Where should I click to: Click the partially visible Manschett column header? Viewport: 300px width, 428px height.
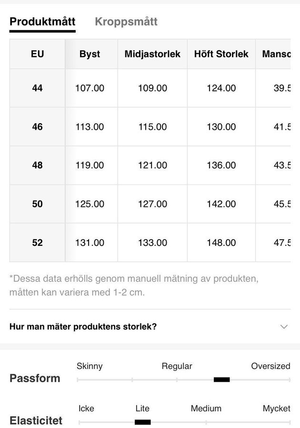point(276,54)
